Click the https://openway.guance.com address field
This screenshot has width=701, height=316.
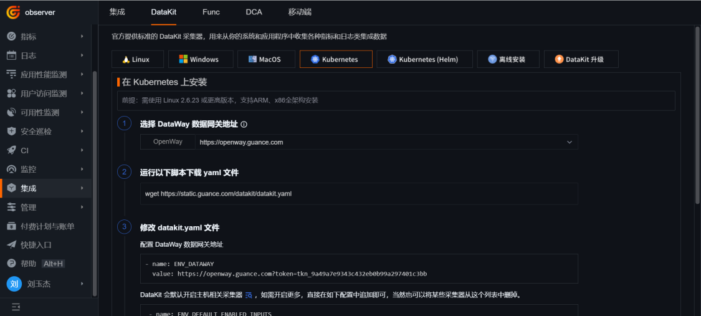386,142
